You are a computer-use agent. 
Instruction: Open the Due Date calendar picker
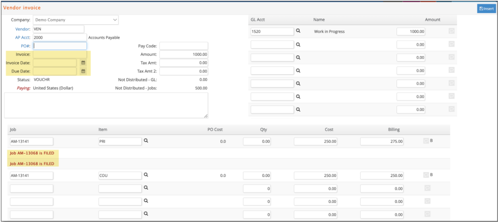click(83, 71)
